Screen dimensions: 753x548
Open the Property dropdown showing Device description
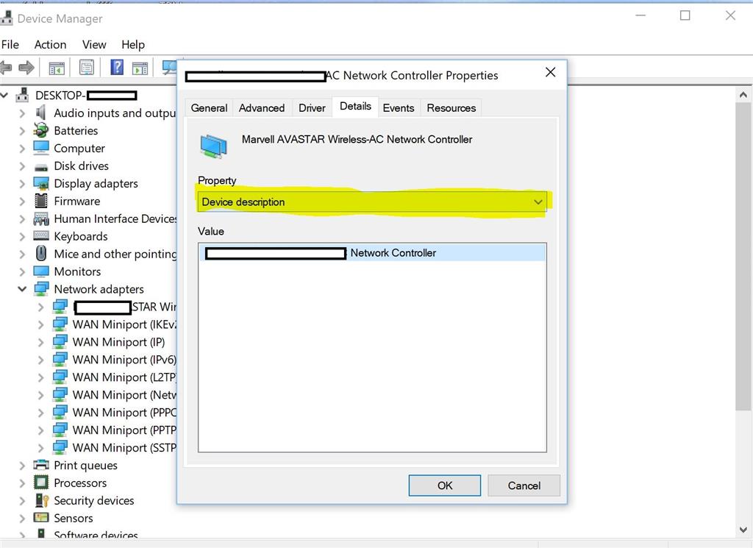tap(371, 202)
